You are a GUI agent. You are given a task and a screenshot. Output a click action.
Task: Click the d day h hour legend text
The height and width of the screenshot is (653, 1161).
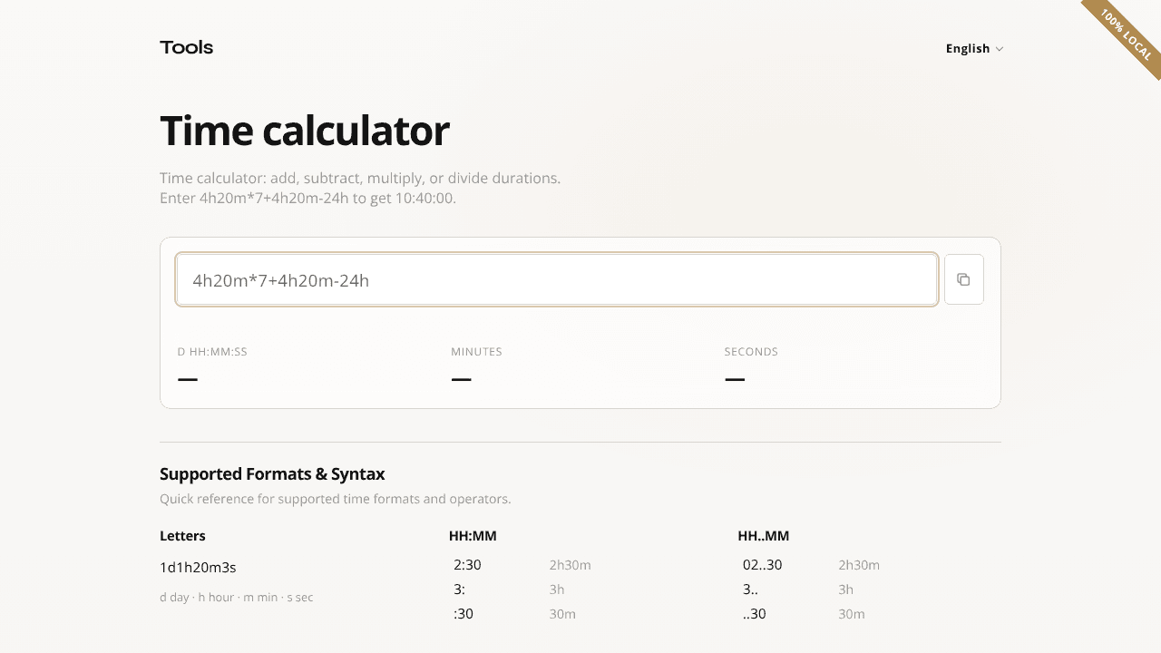237,598
